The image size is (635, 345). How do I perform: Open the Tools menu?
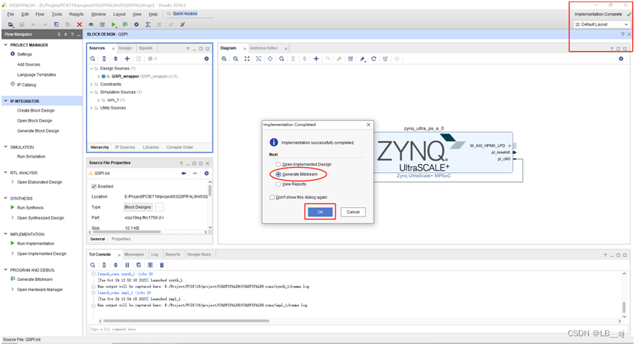pos(57,14)
